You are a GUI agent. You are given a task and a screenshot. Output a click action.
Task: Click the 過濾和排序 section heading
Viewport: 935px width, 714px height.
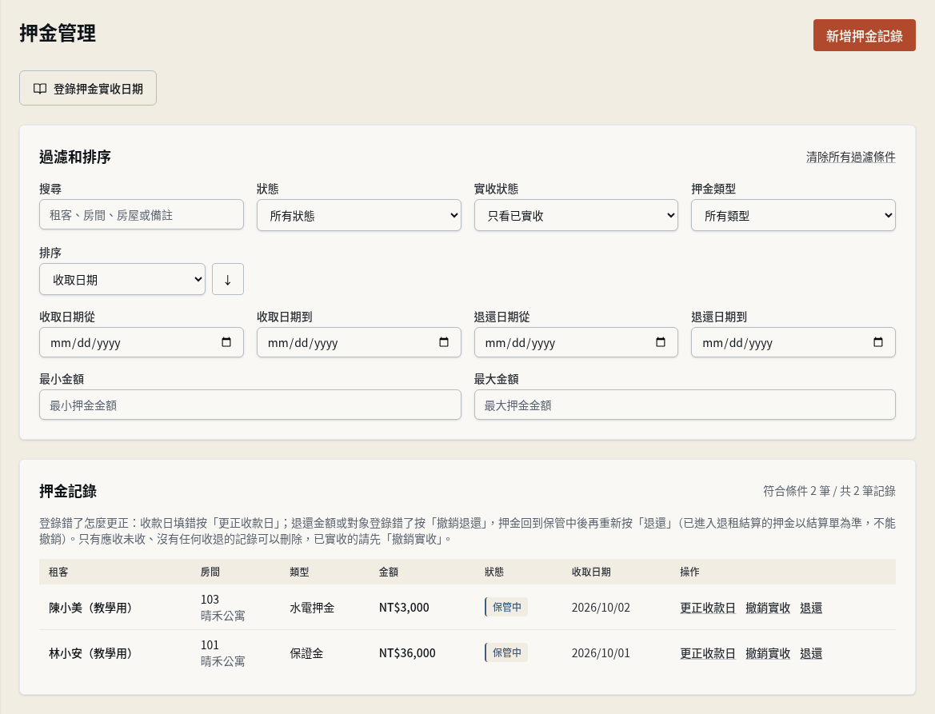tap(75, 157)
